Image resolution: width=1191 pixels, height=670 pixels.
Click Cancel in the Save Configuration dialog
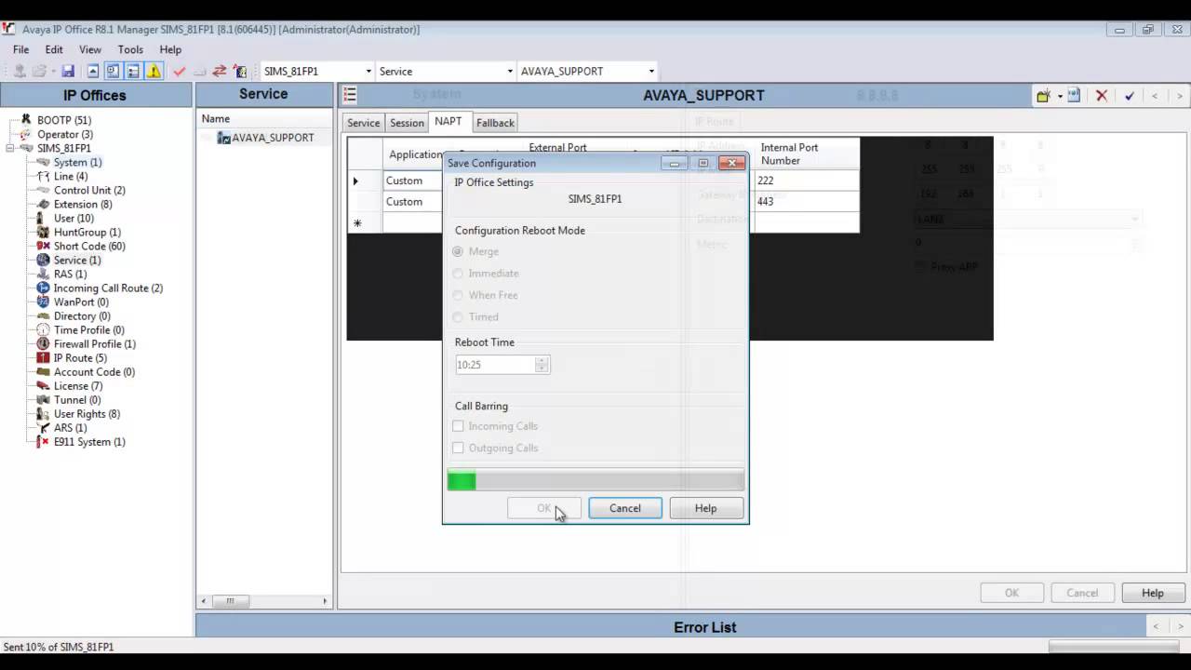(625, 508)
